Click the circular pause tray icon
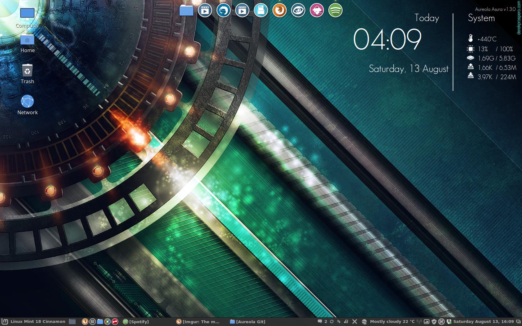The height and width of the screenshot is (326, 522). [x=441, y=322]
